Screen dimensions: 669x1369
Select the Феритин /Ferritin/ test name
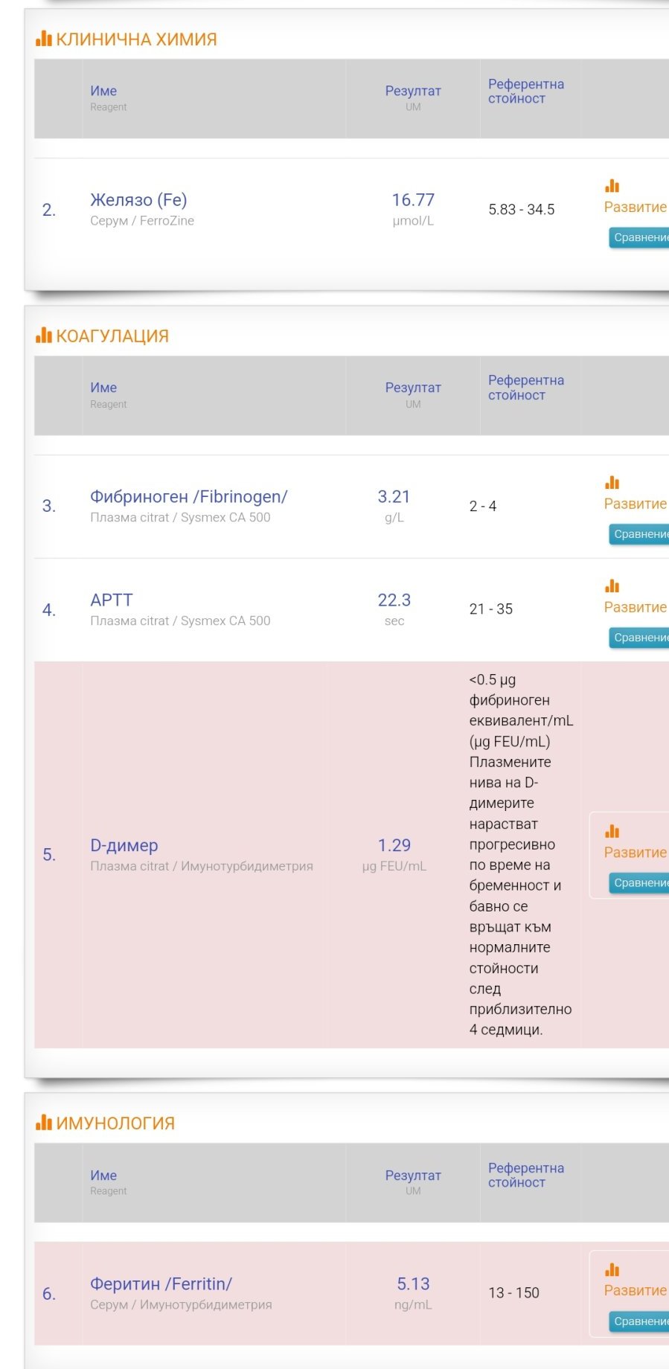click(x=161, y=1283)
